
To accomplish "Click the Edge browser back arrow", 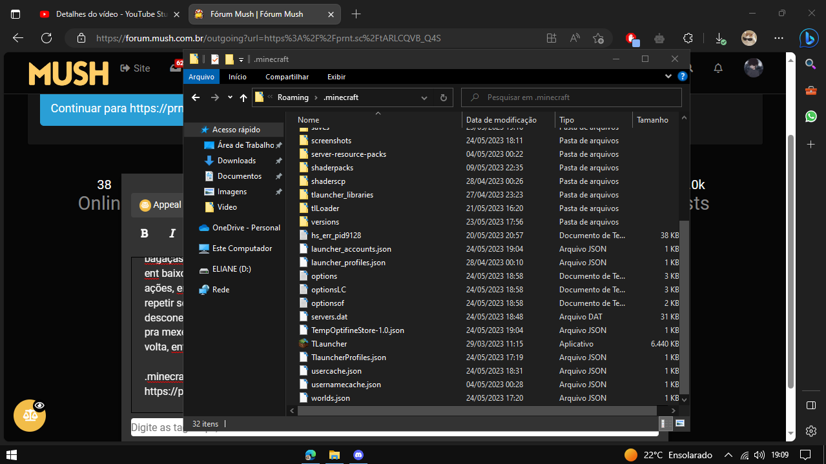I will click(17, 38).
